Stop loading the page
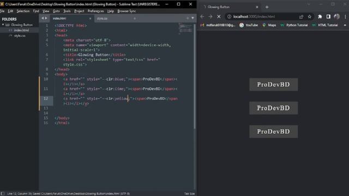The width and height of the screenshot is (349, 196). coord(219,16)
